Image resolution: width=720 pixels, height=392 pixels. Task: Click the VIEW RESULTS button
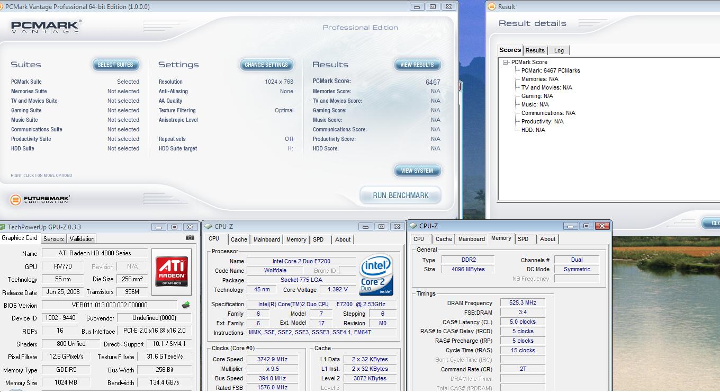click(x=417, y=65)
